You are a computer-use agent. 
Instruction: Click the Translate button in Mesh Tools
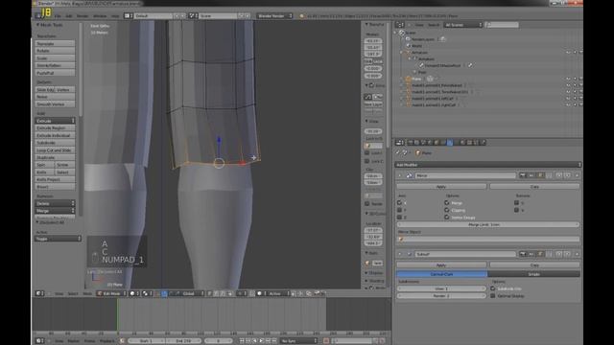[55, 43]
